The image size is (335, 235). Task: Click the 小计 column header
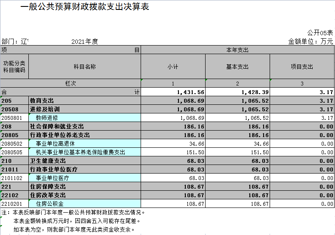[173, 67]
